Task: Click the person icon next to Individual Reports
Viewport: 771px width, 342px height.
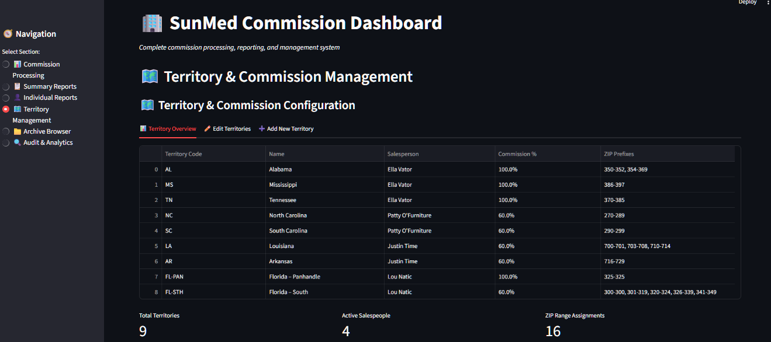Action: tap(17, 97)
